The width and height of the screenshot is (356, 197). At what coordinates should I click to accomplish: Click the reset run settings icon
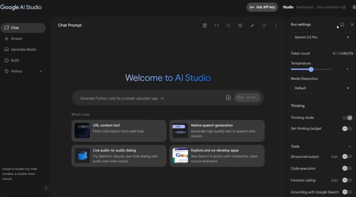pyautogui.click(x=342, y=24)
